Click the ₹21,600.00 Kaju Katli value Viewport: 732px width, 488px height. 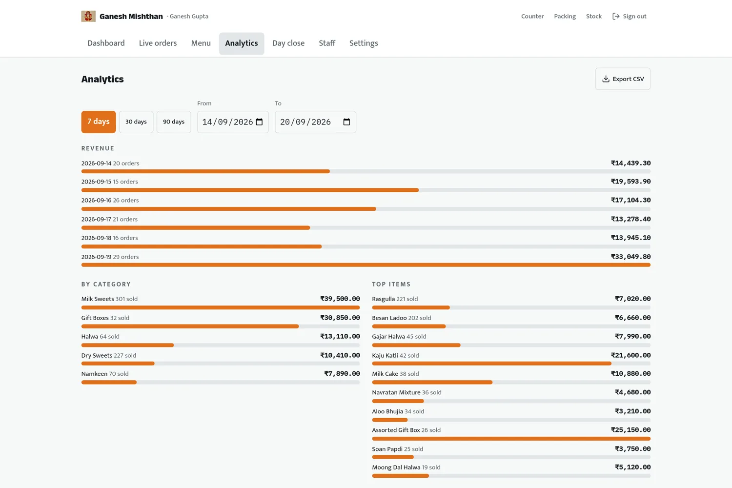point(630,355)
